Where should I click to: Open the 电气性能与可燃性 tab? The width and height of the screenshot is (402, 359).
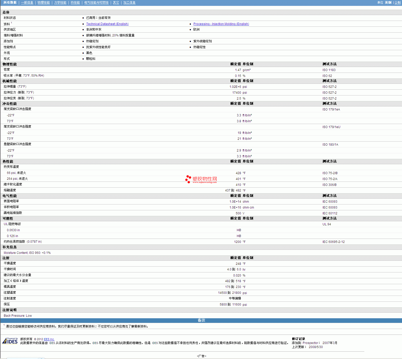point(96,3)
